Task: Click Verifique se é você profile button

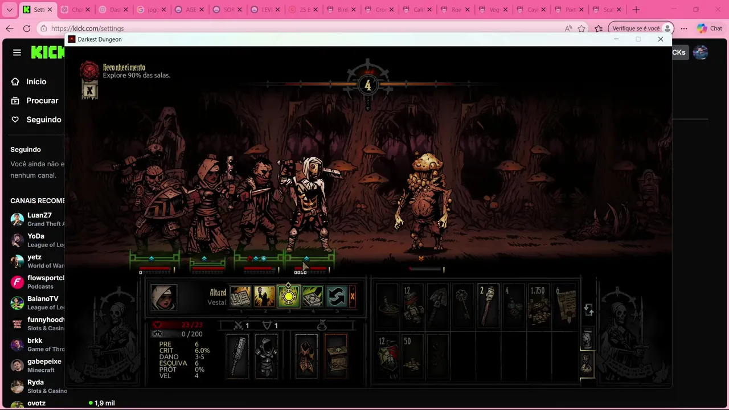Action: pyautogui.click(x=641, y=28)
